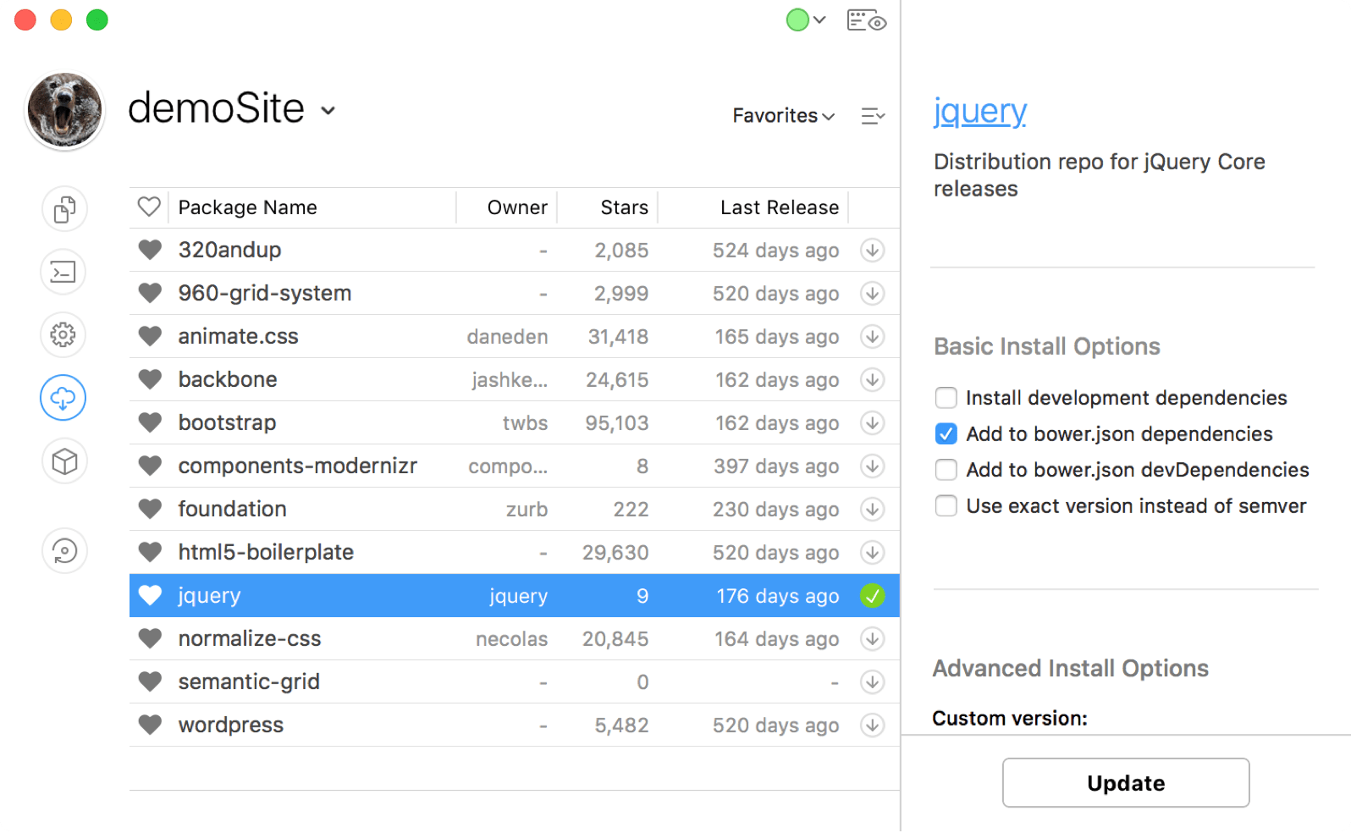Screen dimensions: 1351x833
Task: Click download arrow for backbone
Action: 873,380
